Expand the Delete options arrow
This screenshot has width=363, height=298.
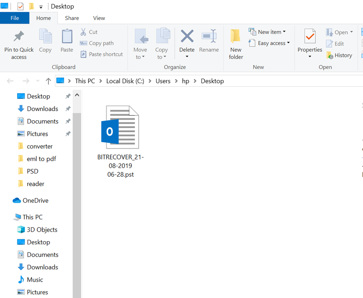click(187, 56)
